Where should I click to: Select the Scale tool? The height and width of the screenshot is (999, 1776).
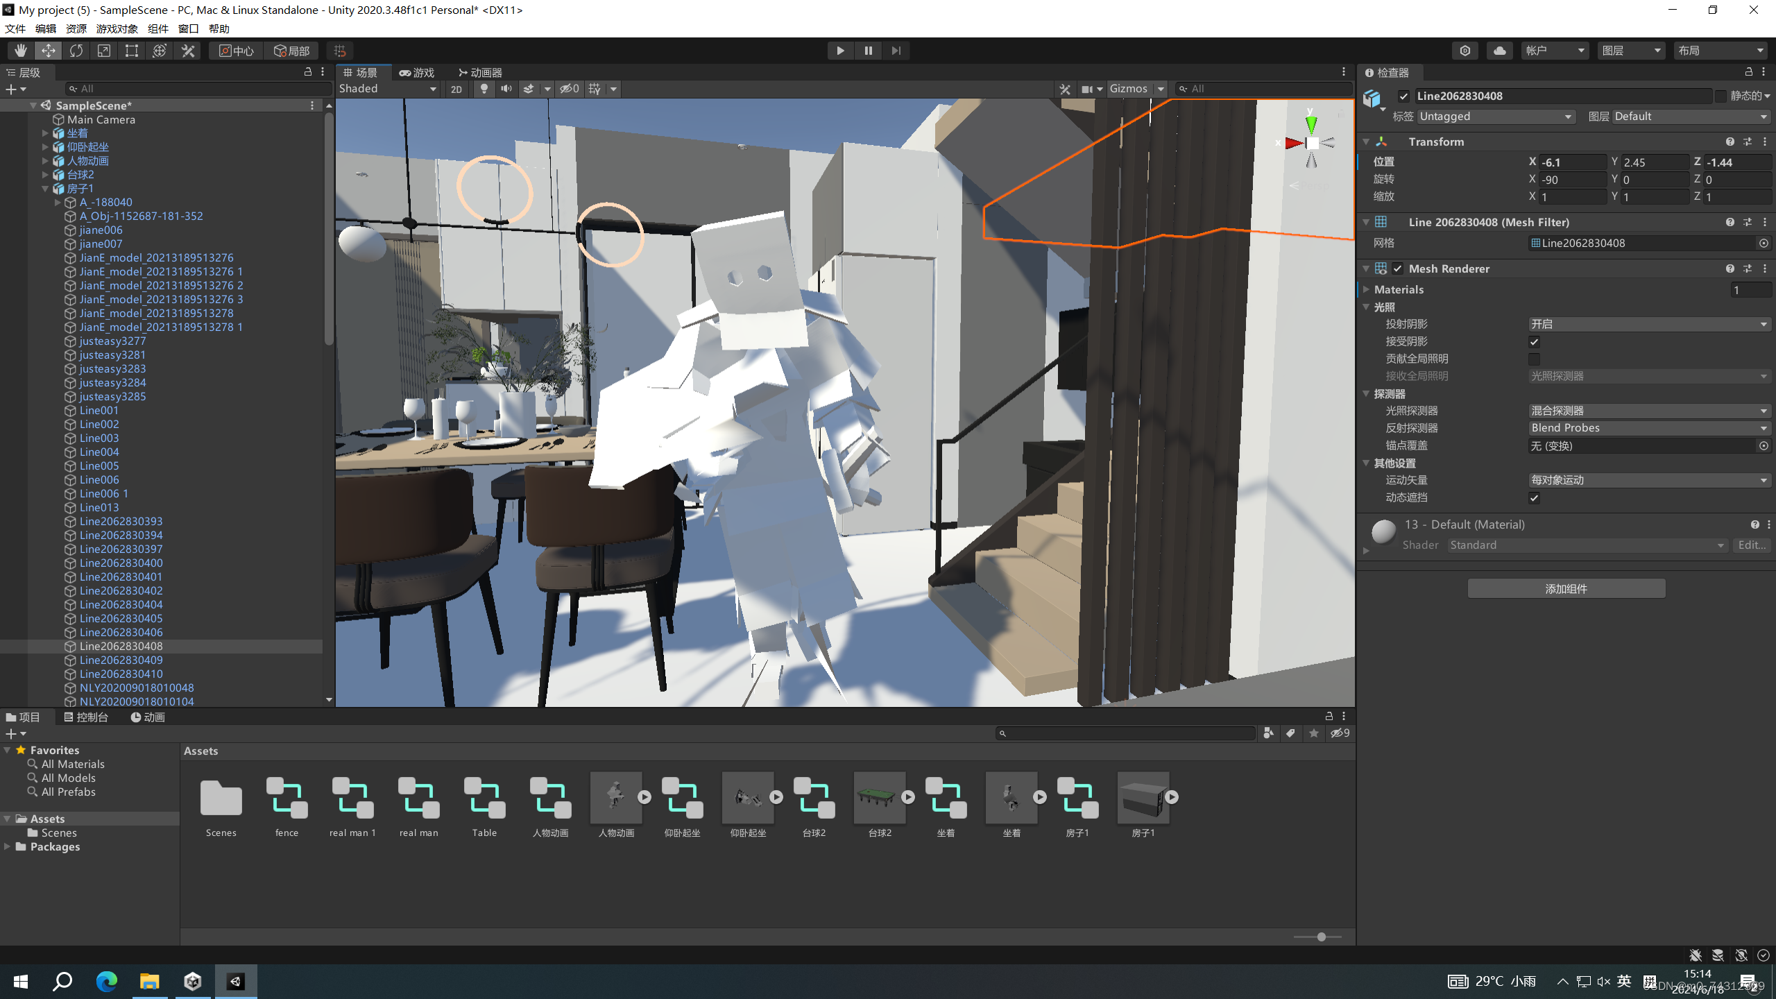(104, 51)
